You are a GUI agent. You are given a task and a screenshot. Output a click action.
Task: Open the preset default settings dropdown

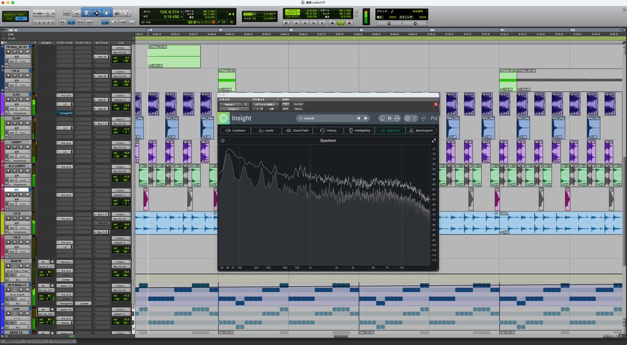[x=265, y=104]
